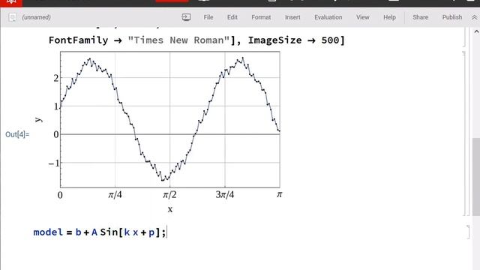Open the File menu
Image resolution: width=480 pixels, height=270 pixels.
(x=208, y=17)
